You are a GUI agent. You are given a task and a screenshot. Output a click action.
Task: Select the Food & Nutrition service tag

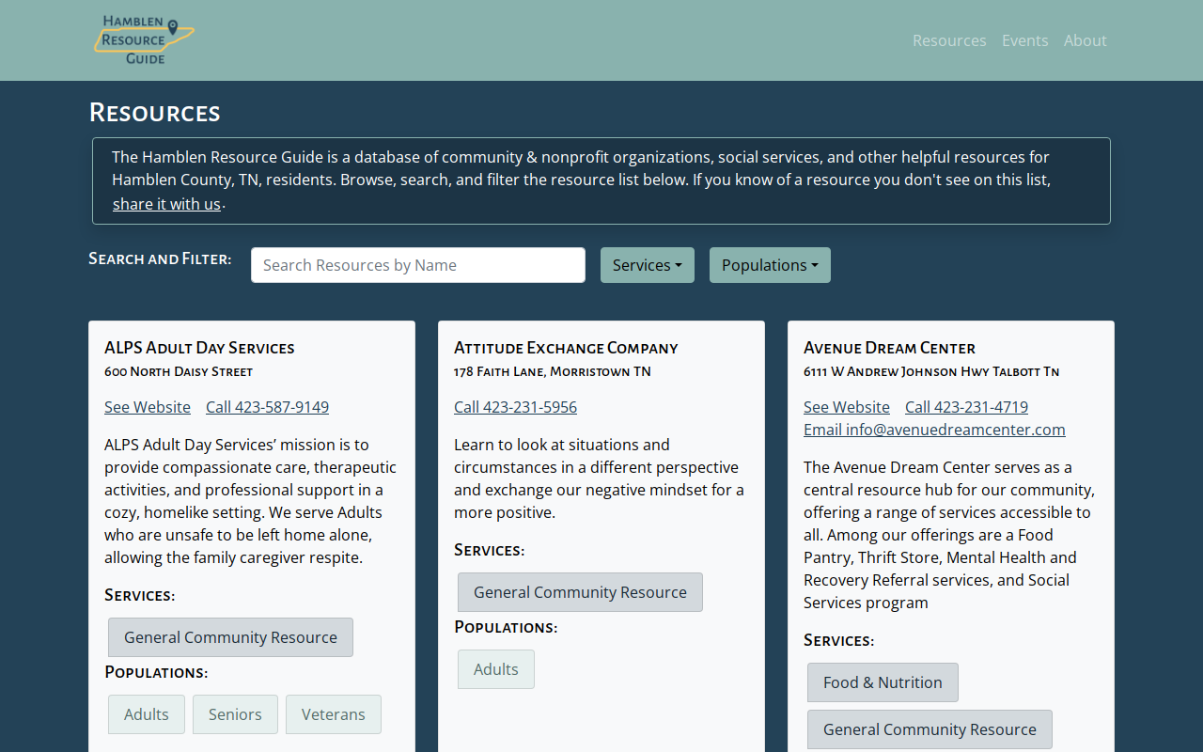(883, 682)
